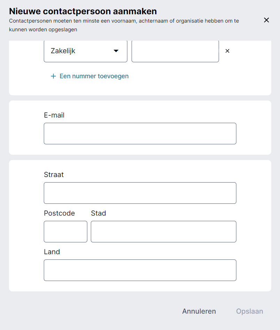Click the Postcode label
This screenshot has height=330, width=280.
(59, 213)
